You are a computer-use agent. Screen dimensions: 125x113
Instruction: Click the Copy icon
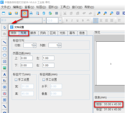pyautogui.click(x=71, y=13)
